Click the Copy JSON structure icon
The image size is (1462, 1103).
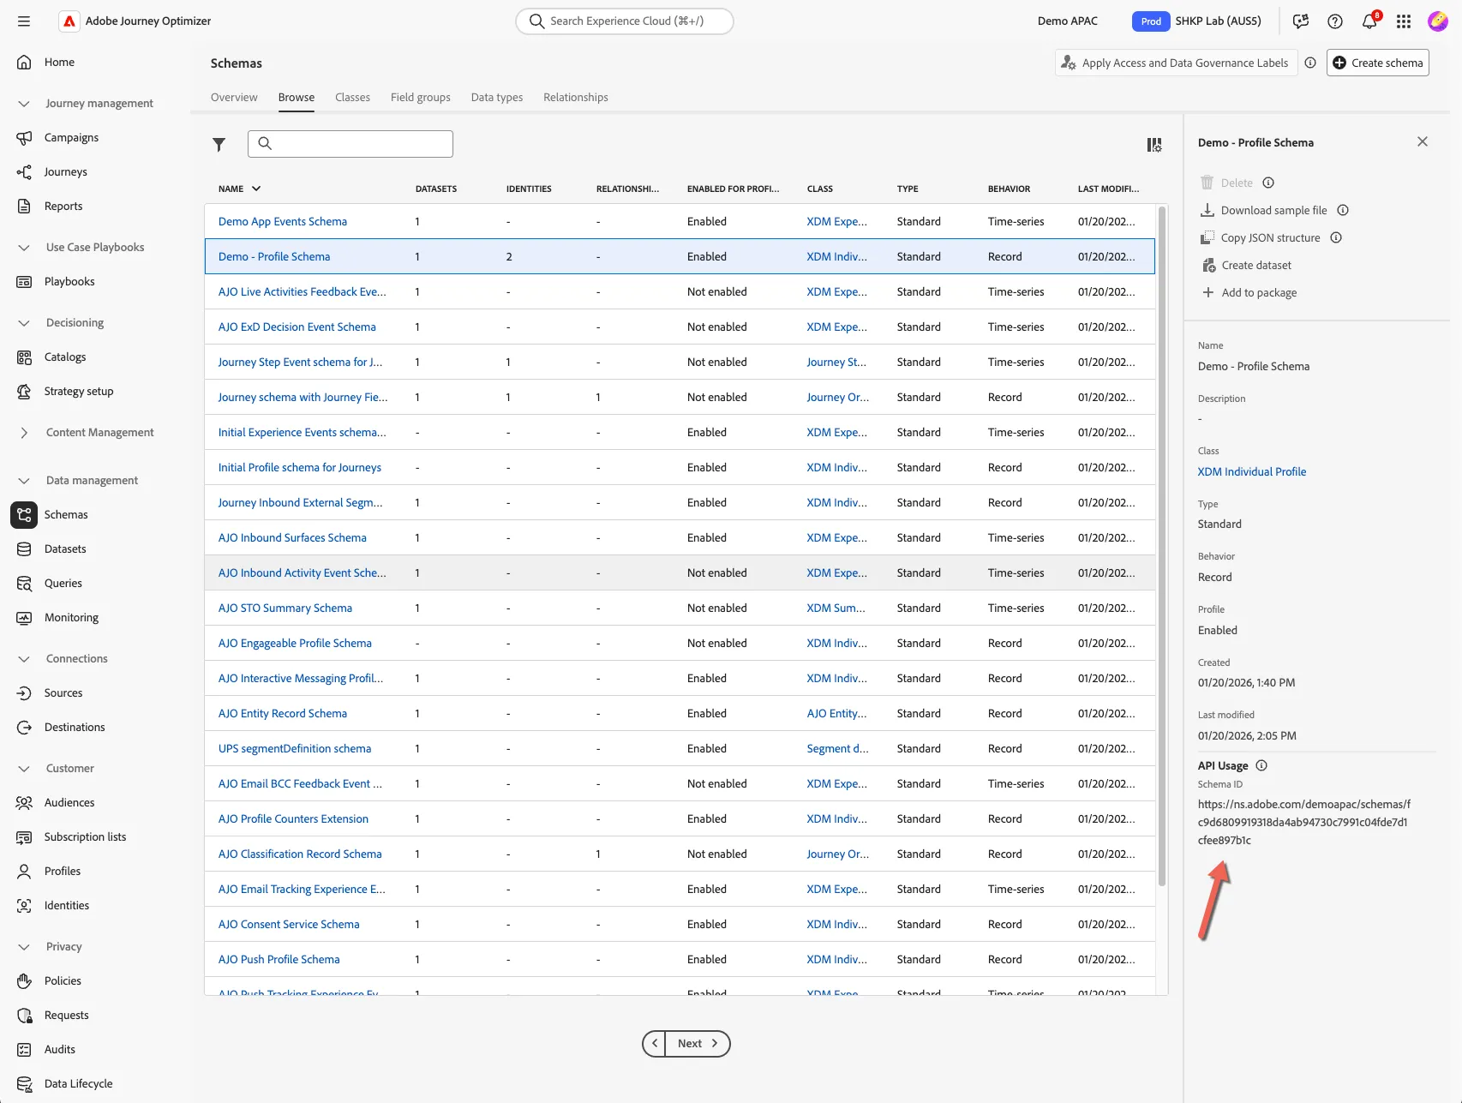1207,237
